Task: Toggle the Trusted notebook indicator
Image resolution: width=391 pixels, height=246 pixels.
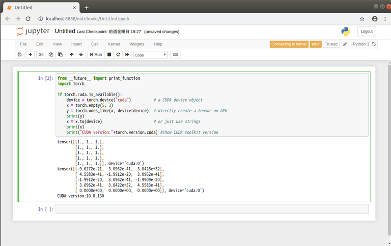Action: 331,44
